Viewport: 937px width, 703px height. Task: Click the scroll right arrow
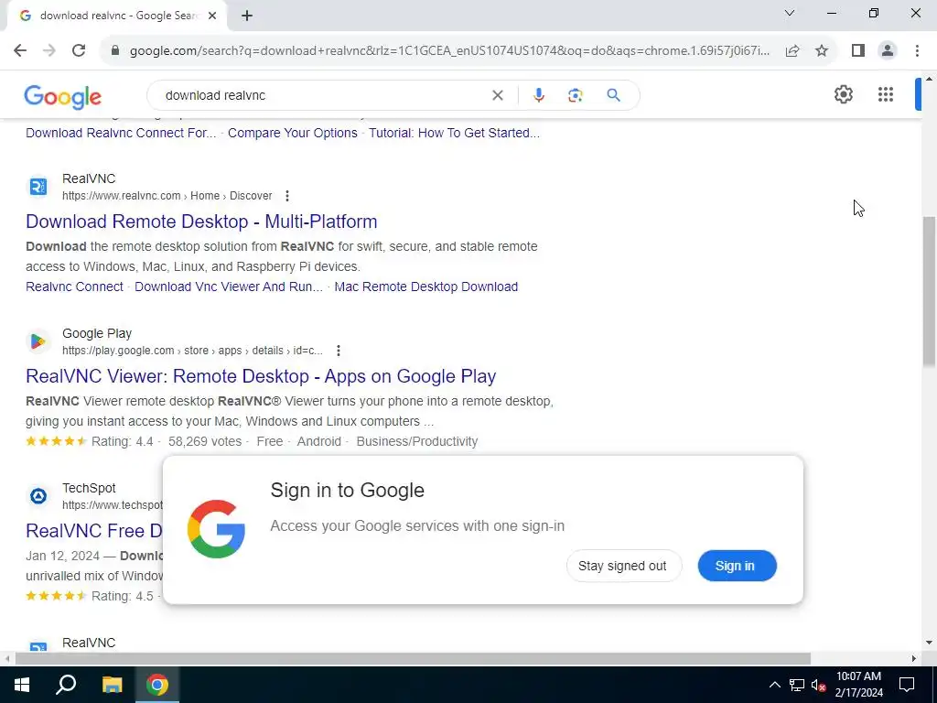[914, 659]
